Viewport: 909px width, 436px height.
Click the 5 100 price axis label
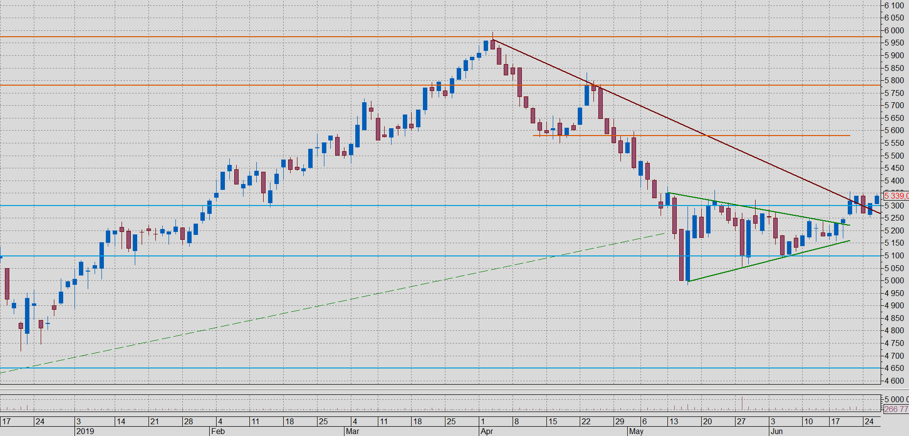pos(894,255)
